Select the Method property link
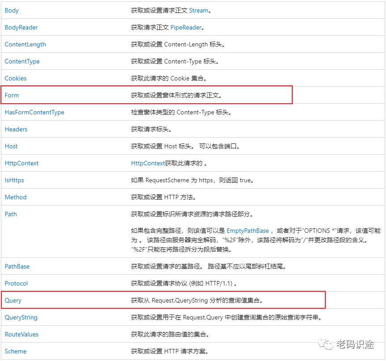386x361 pixels. 15,197
